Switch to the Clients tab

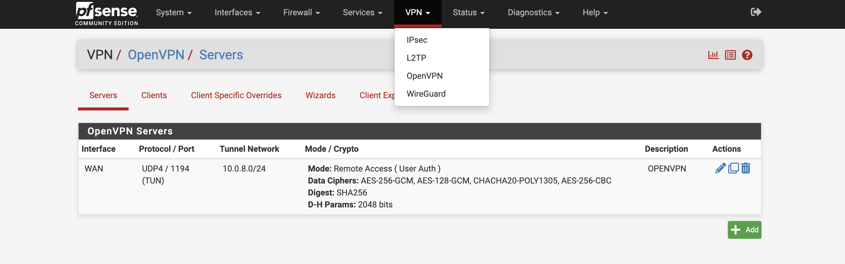point(154,95)
